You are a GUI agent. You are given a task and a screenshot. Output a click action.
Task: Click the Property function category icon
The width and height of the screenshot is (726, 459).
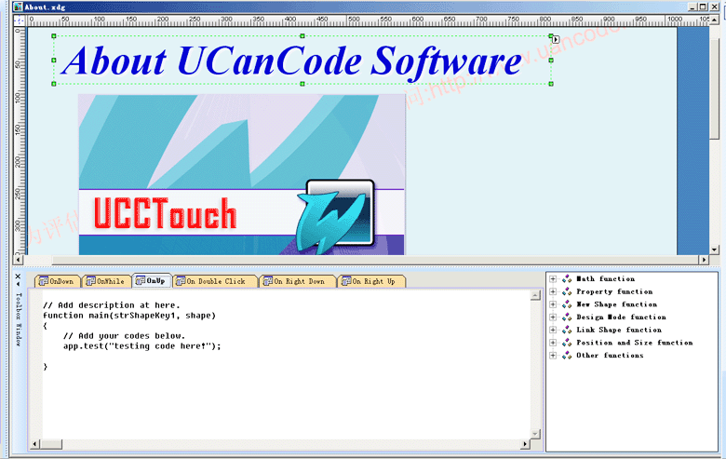(567, 291)
